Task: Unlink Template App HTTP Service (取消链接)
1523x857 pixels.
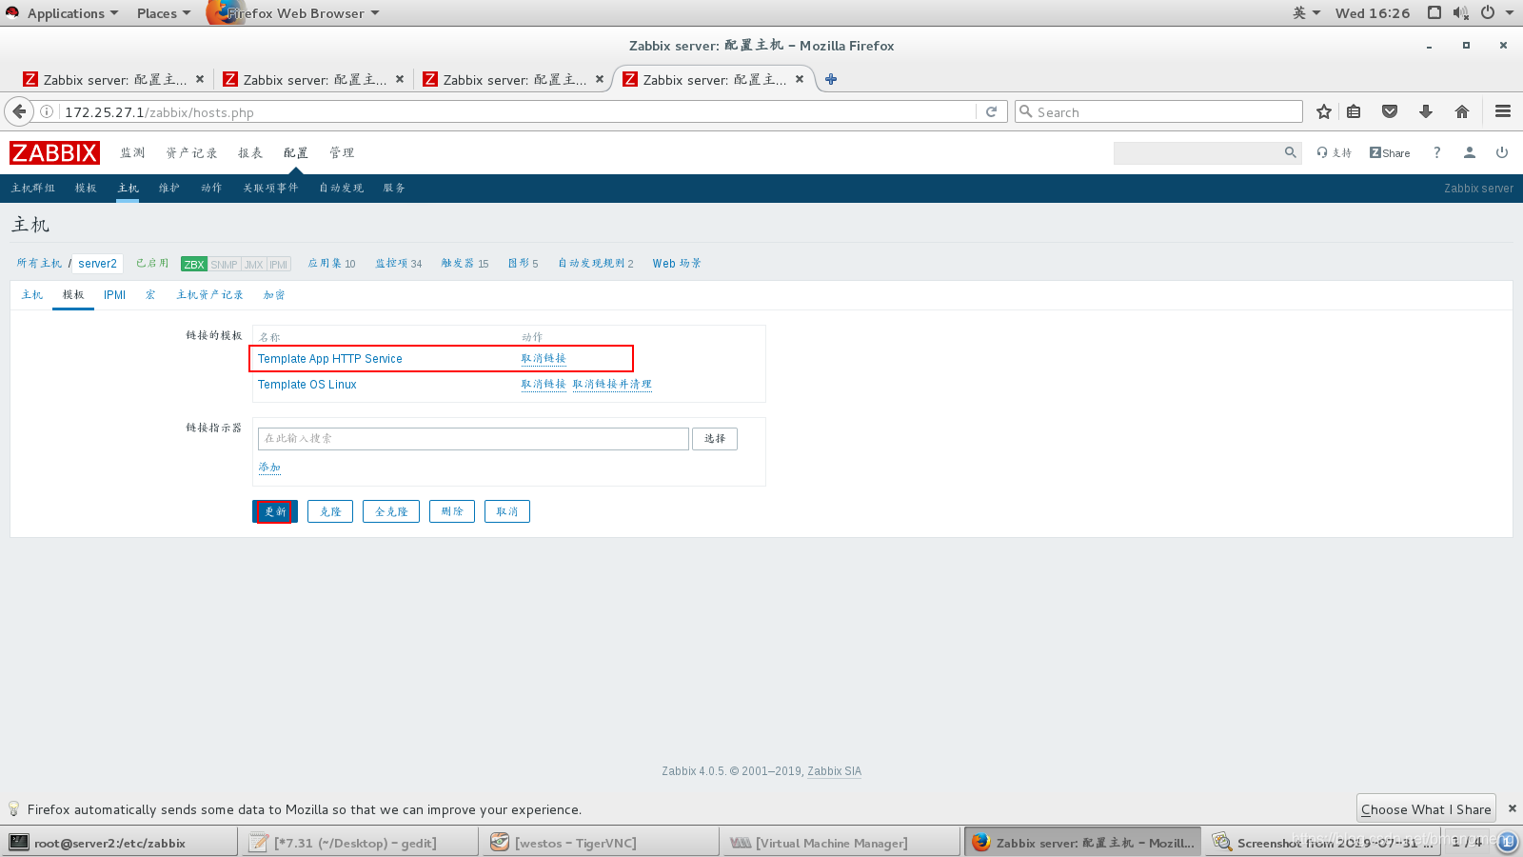Action: pyautogui.click(x=544, y=359)
